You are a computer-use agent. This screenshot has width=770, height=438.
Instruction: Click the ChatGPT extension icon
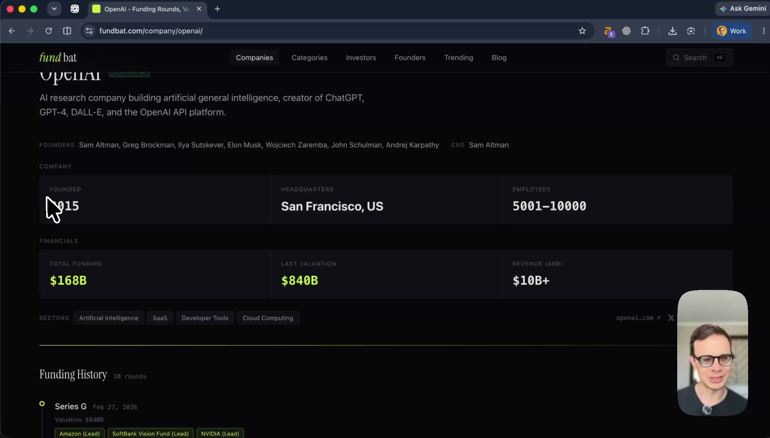[x=627, y=31]
